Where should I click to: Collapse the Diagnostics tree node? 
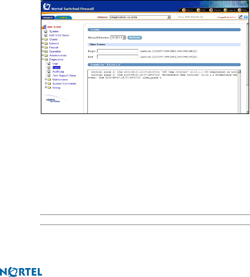click(42, 59)
